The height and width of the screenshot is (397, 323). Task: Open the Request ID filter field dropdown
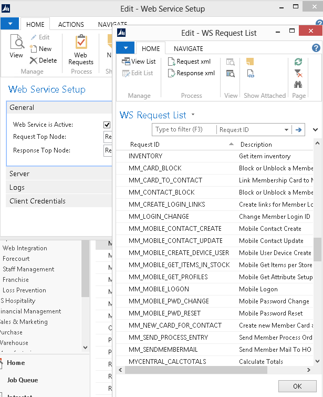(x=286, y=130)
